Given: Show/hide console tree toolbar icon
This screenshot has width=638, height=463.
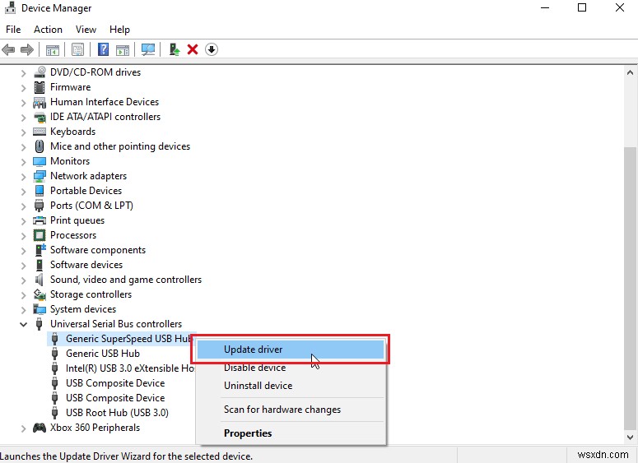Looking at the screenshot, I should (x=53, y=49).
